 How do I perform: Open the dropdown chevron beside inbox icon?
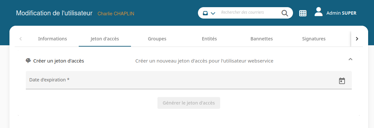tap(213, 13)
